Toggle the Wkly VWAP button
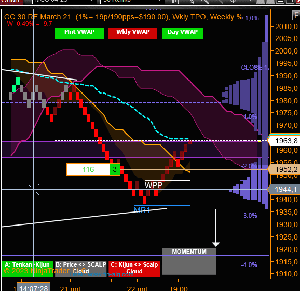Viewport: 300px width, 291px height. [x=133, y=33]
